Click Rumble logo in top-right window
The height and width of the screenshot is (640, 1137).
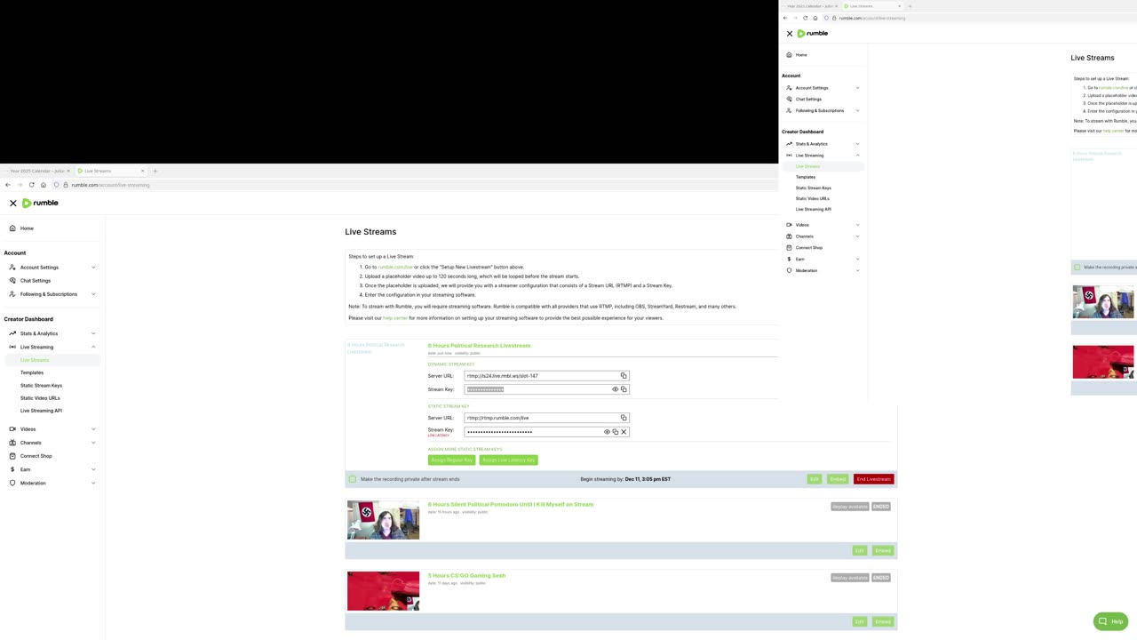pyautogui.click(x=812, y=33)
